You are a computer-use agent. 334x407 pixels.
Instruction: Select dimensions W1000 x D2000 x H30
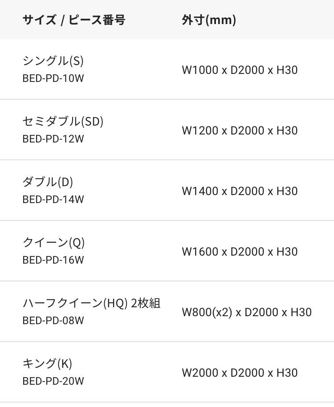click(240, 70)
